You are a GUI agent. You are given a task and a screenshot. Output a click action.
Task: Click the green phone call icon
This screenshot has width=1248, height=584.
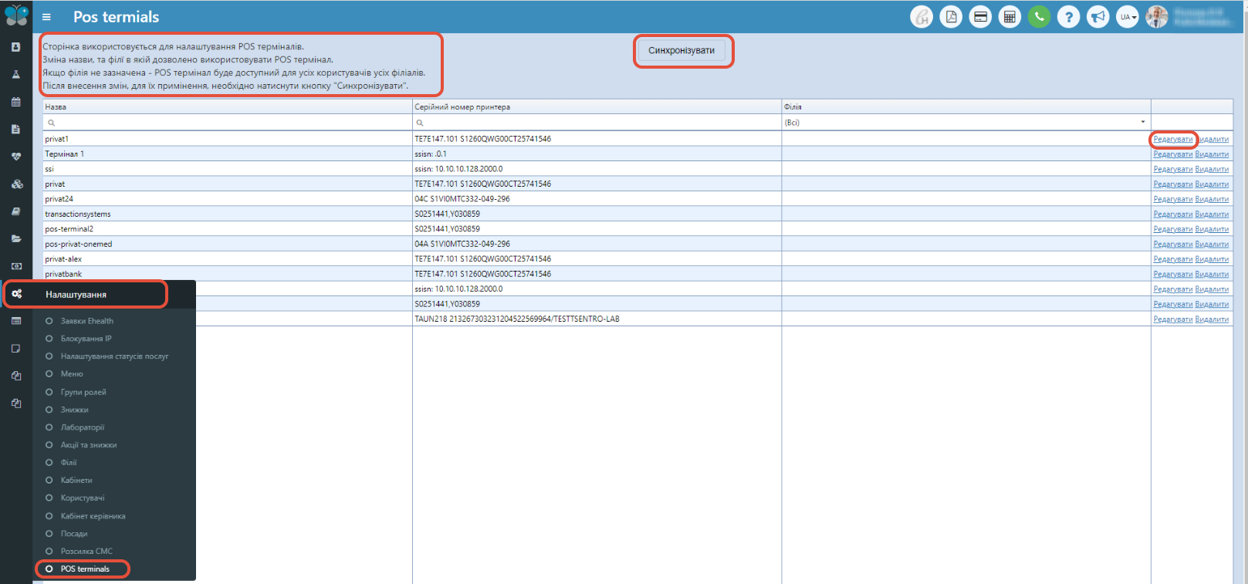pos(1039,17)
